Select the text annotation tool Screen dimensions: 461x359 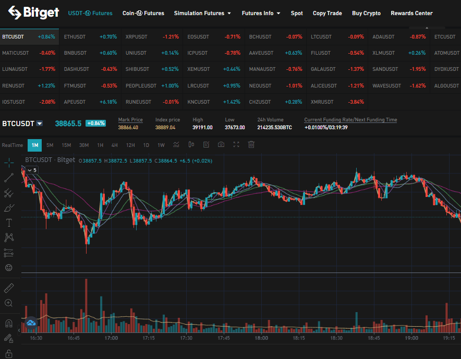[x=9, y=222]
